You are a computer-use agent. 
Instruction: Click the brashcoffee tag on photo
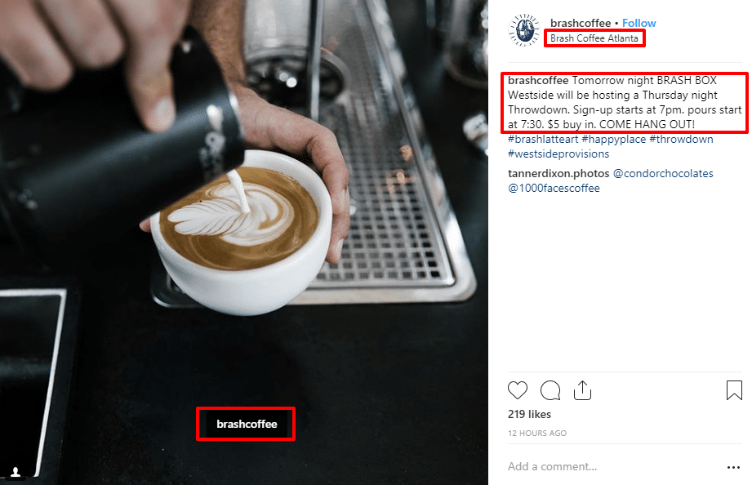point(247,424)
